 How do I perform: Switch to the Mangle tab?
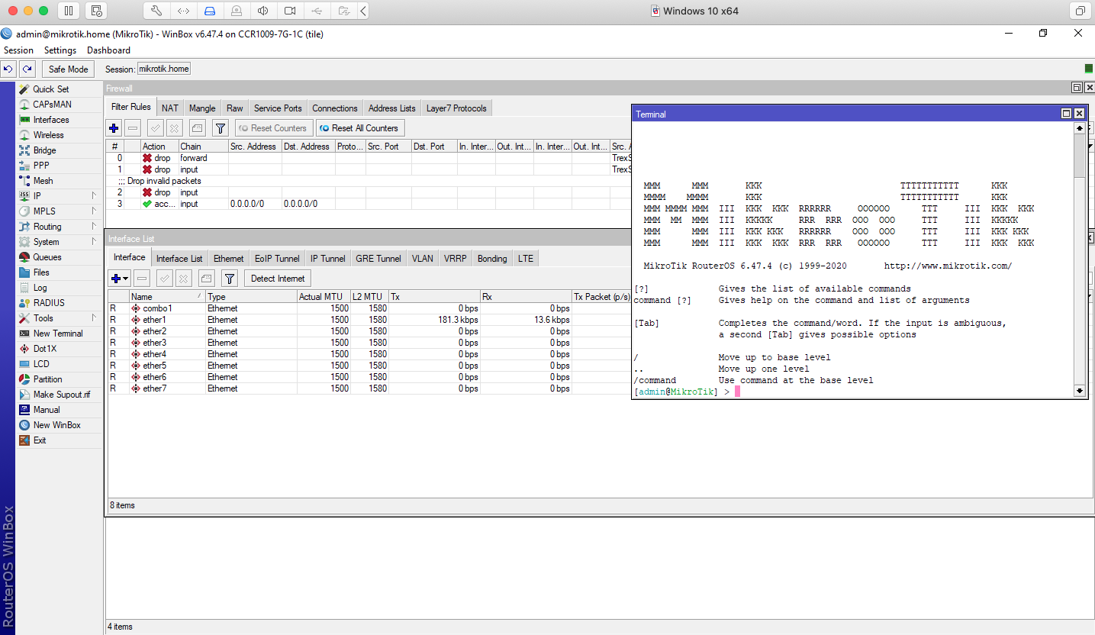coord(202,108)
